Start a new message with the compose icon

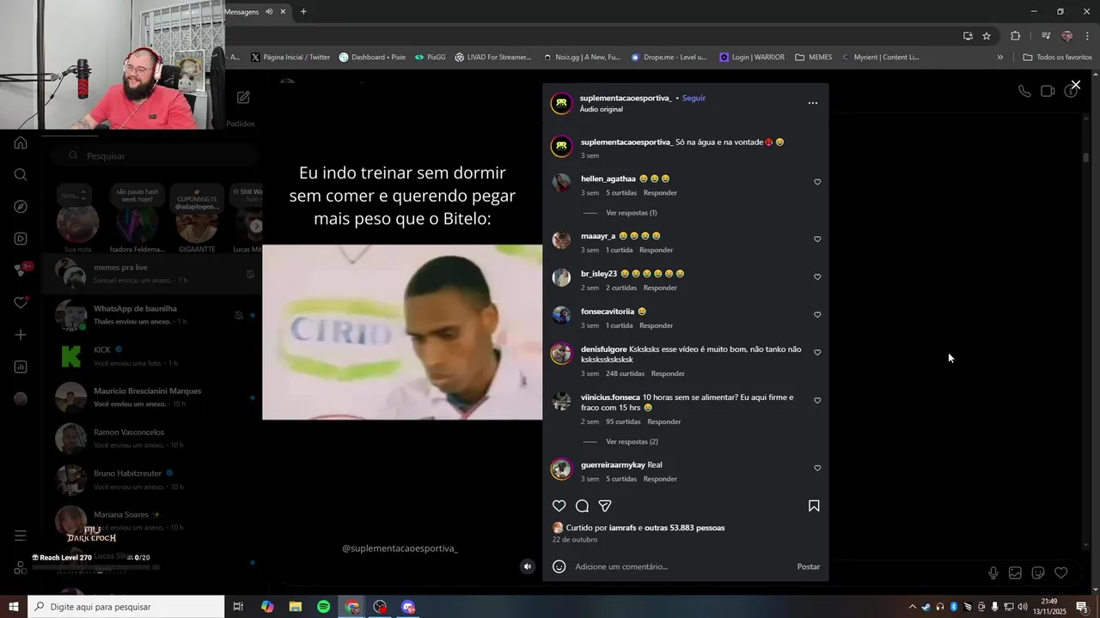pos(243,98)
